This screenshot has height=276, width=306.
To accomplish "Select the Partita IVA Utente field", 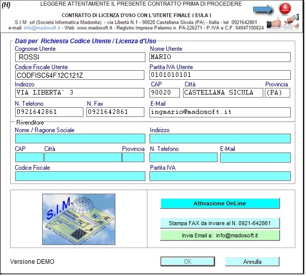I will click(220, 75).
